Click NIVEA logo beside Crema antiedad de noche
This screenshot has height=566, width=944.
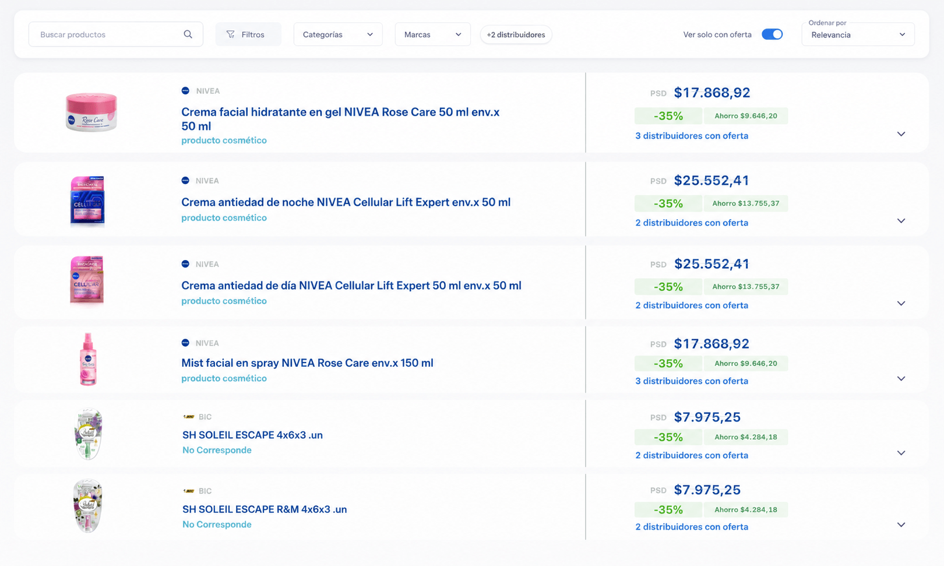pyautogui.click(x=185, y=181)
